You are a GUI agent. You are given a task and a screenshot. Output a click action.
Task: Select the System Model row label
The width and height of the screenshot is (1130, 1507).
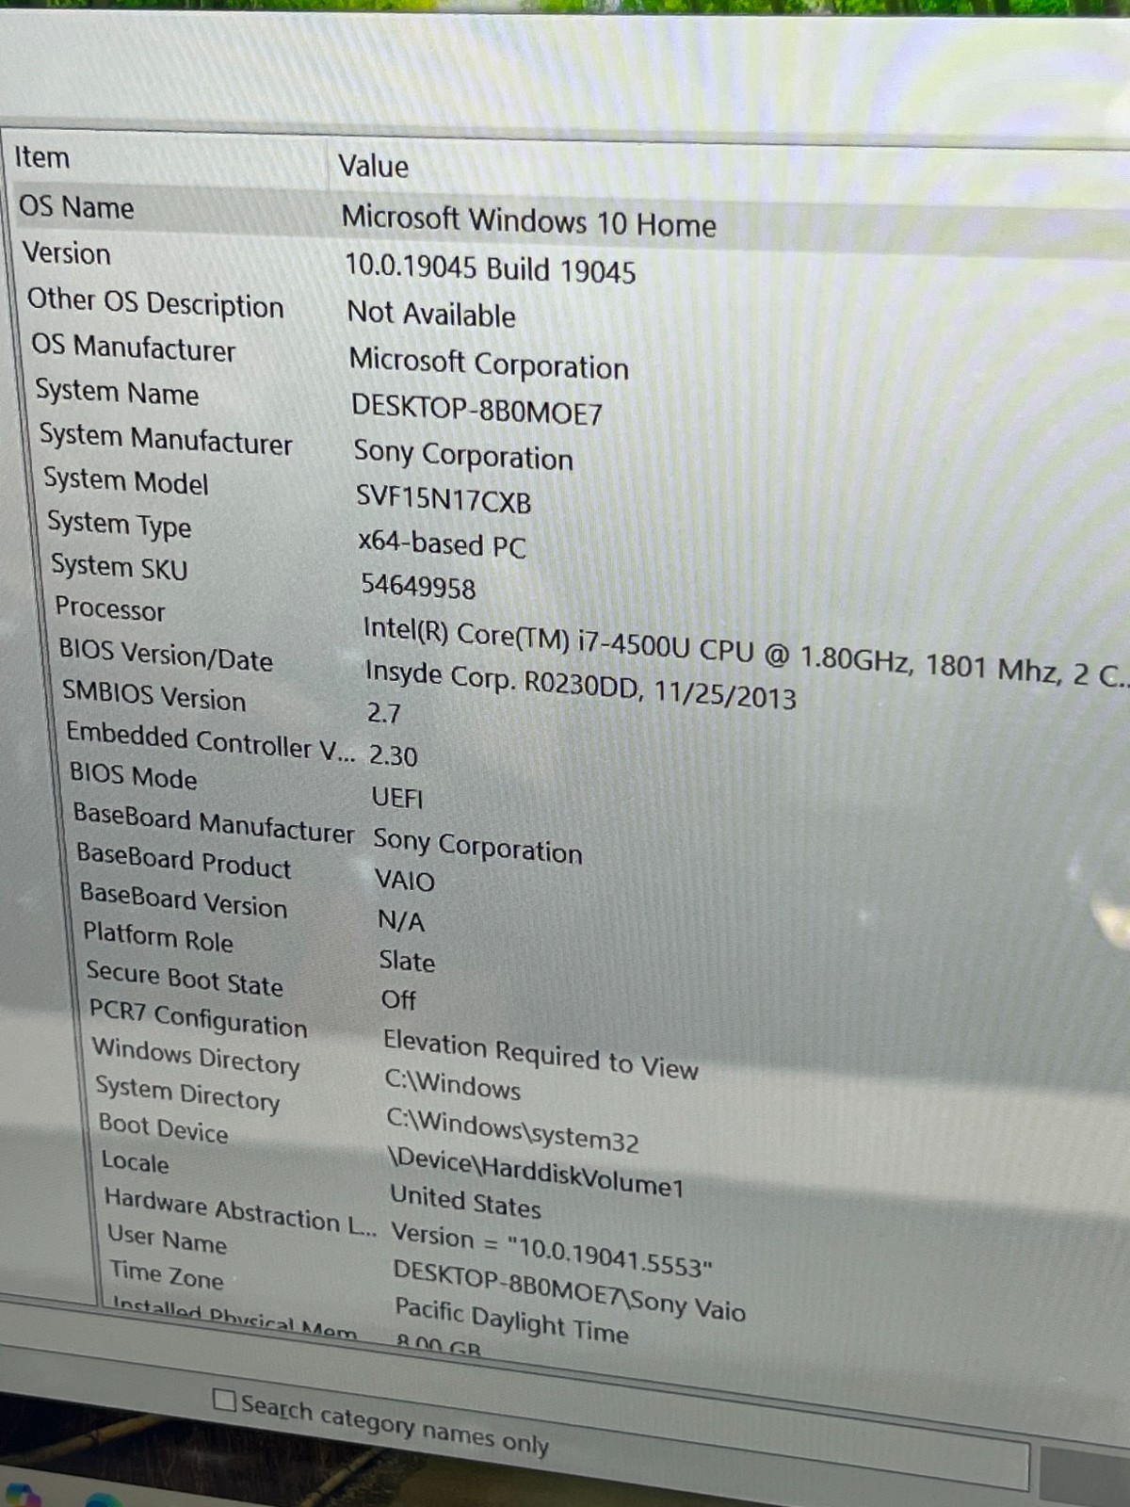point(126,480)
